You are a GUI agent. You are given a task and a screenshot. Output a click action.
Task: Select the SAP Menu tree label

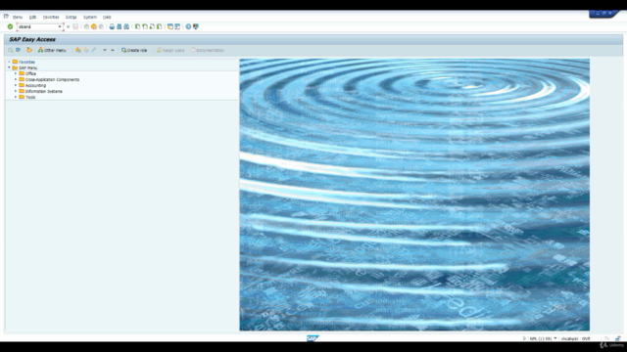[28, 67]
